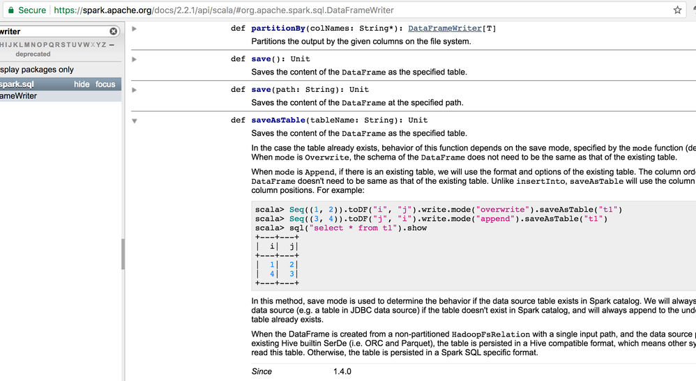Select the spark.sql package header
This screenshot has height=381, width=696.
(x=17, y=84)
